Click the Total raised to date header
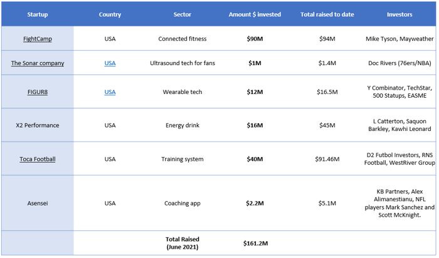This screenshot has width=439, height=258. point(327,14)
